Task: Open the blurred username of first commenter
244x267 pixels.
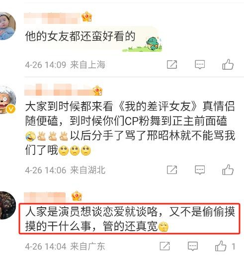Action: point(52,18)
